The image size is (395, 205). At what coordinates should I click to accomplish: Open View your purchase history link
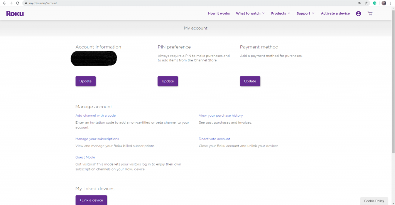pyautogui.click(x=221, y=116)
